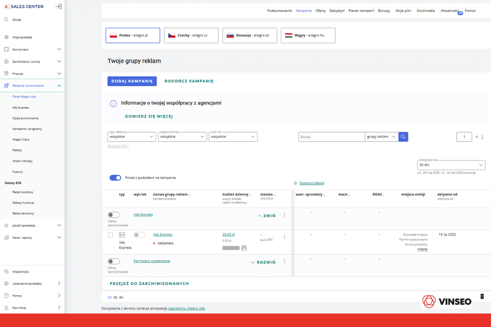Viewport: 491px width, 327px height.
Task: Open Moja sprzedaż grid icon
Action: pyautogui.click(x=6, y=37)
